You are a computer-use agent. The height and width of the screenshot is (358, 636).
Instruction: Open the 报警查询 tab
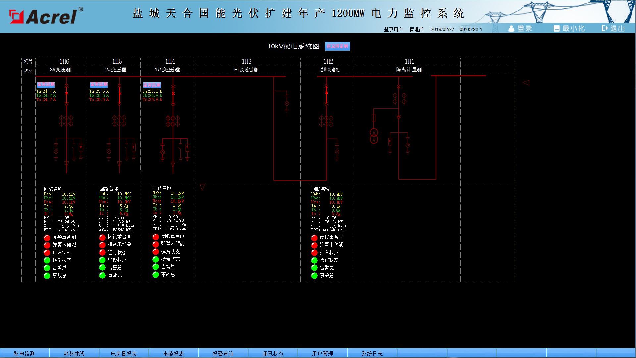pyautogui.click(x=223, y=353)
